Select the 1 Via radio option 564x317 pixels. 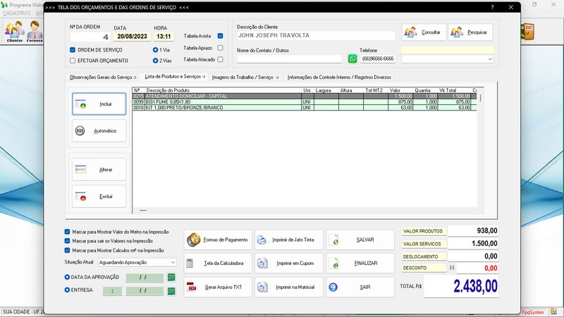click(155, 50)
